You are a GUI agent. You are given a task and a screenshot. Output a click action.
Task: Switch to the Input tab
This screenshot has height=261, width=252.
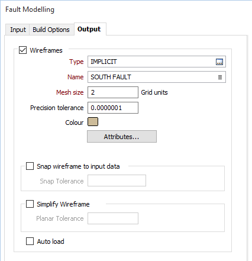(x=18, y=30)
